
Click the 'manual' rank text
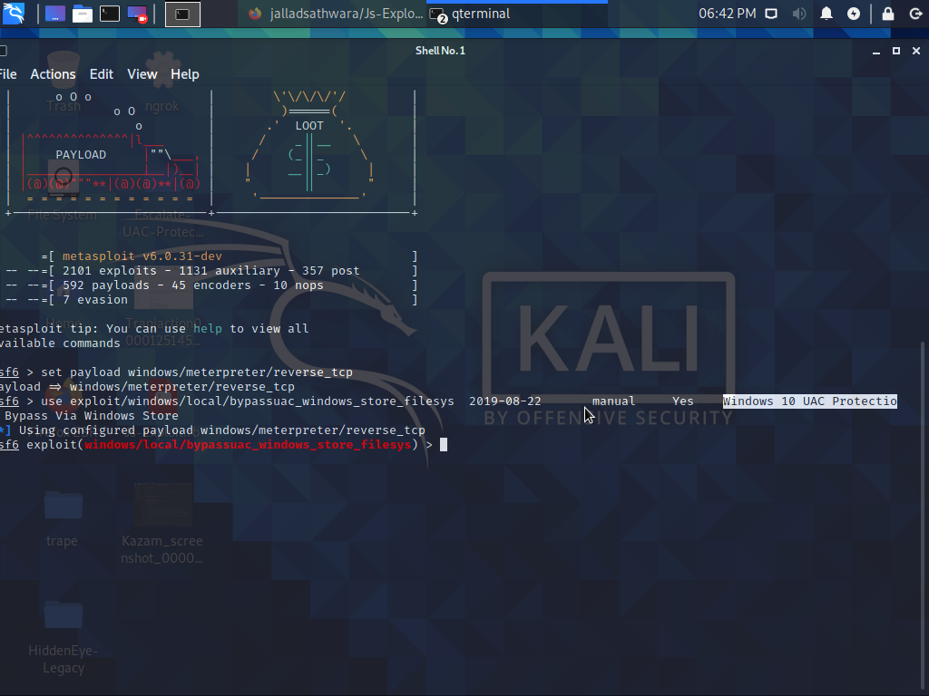pos(613,401)
